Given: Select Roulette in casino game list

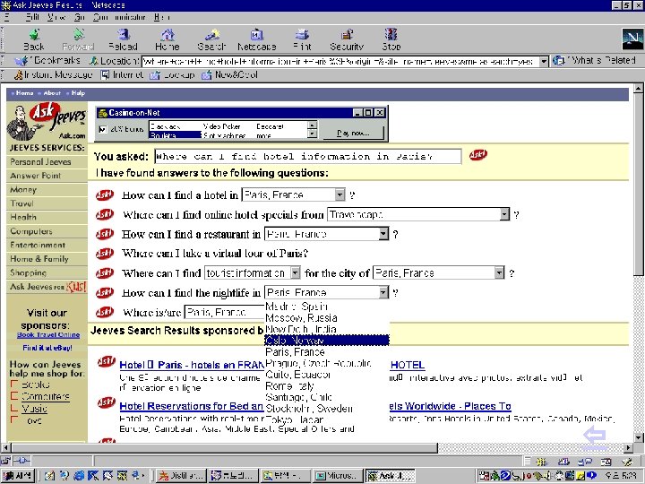Looking at the screenshot, I should click(x=175, y=134).
